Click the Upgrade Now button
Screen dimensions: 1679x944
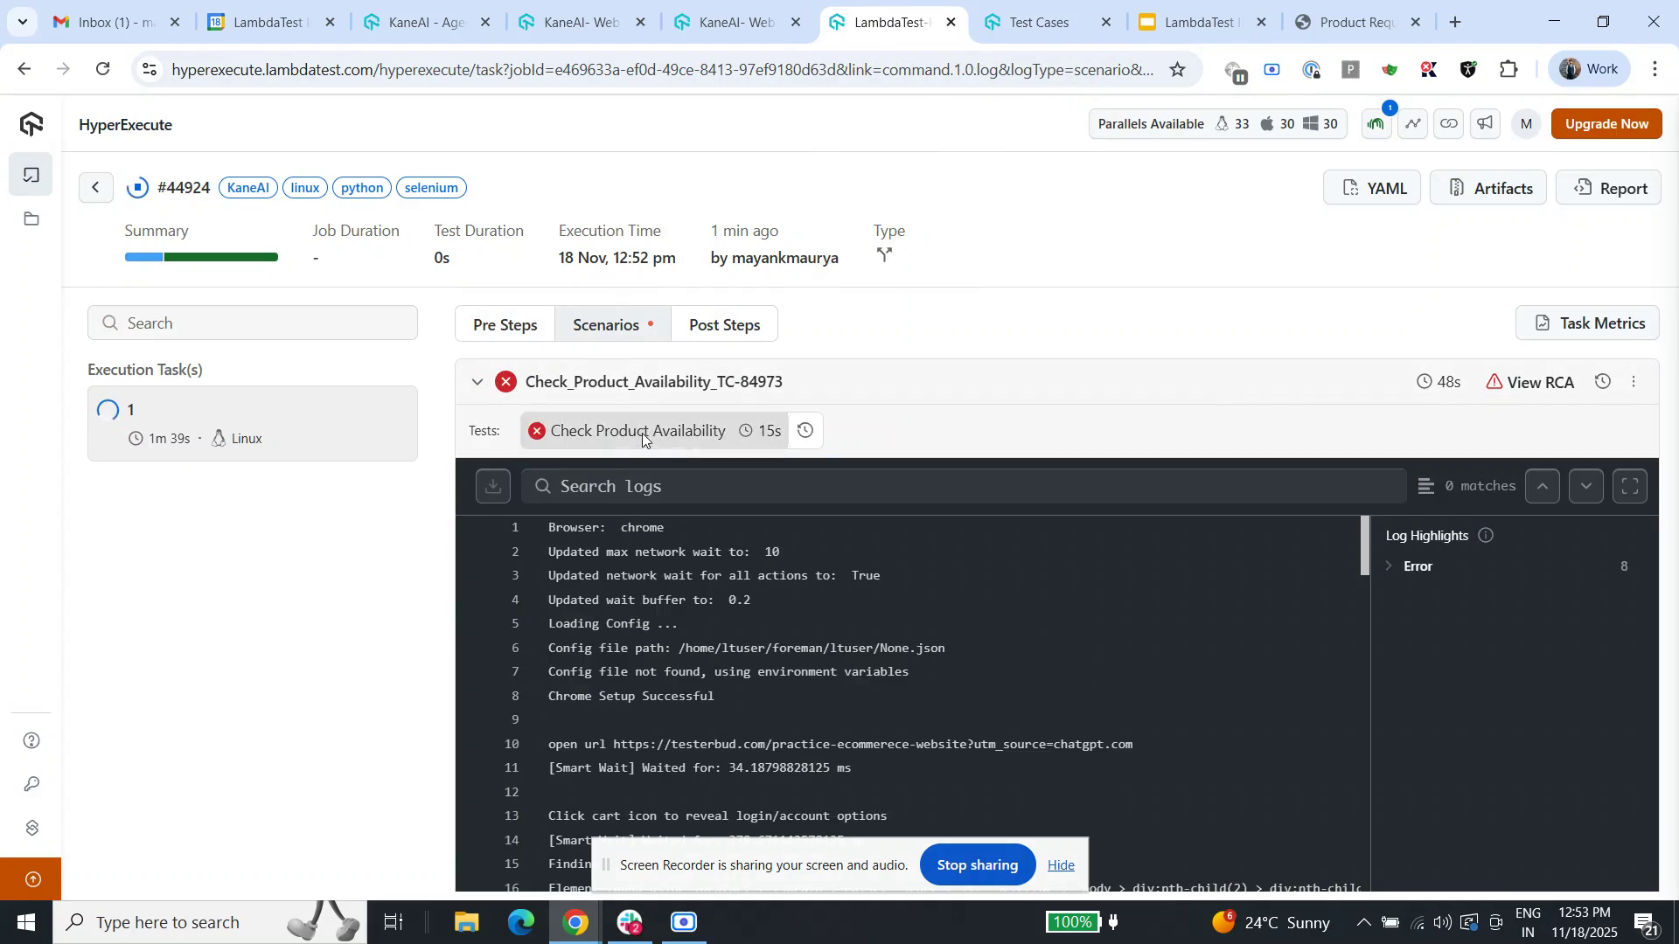coord(1606,123)
